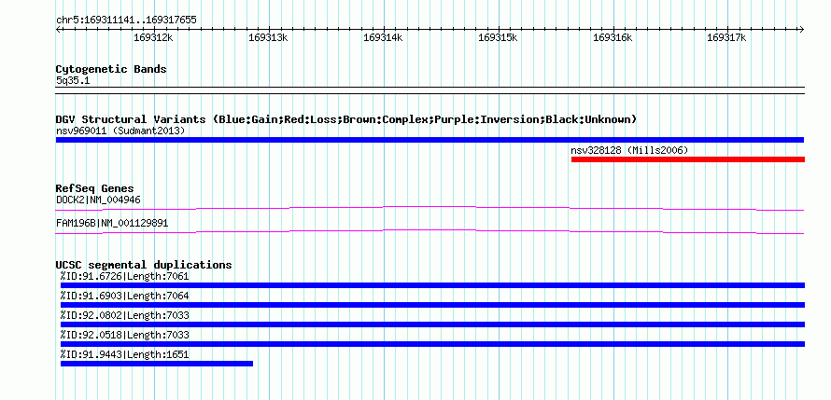Click the right arrowhead of the ruler

coord(802,29)
